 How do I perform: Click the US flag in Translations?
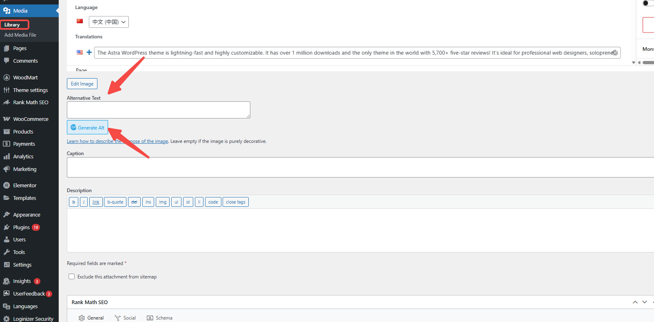click(x=80, y=52)
